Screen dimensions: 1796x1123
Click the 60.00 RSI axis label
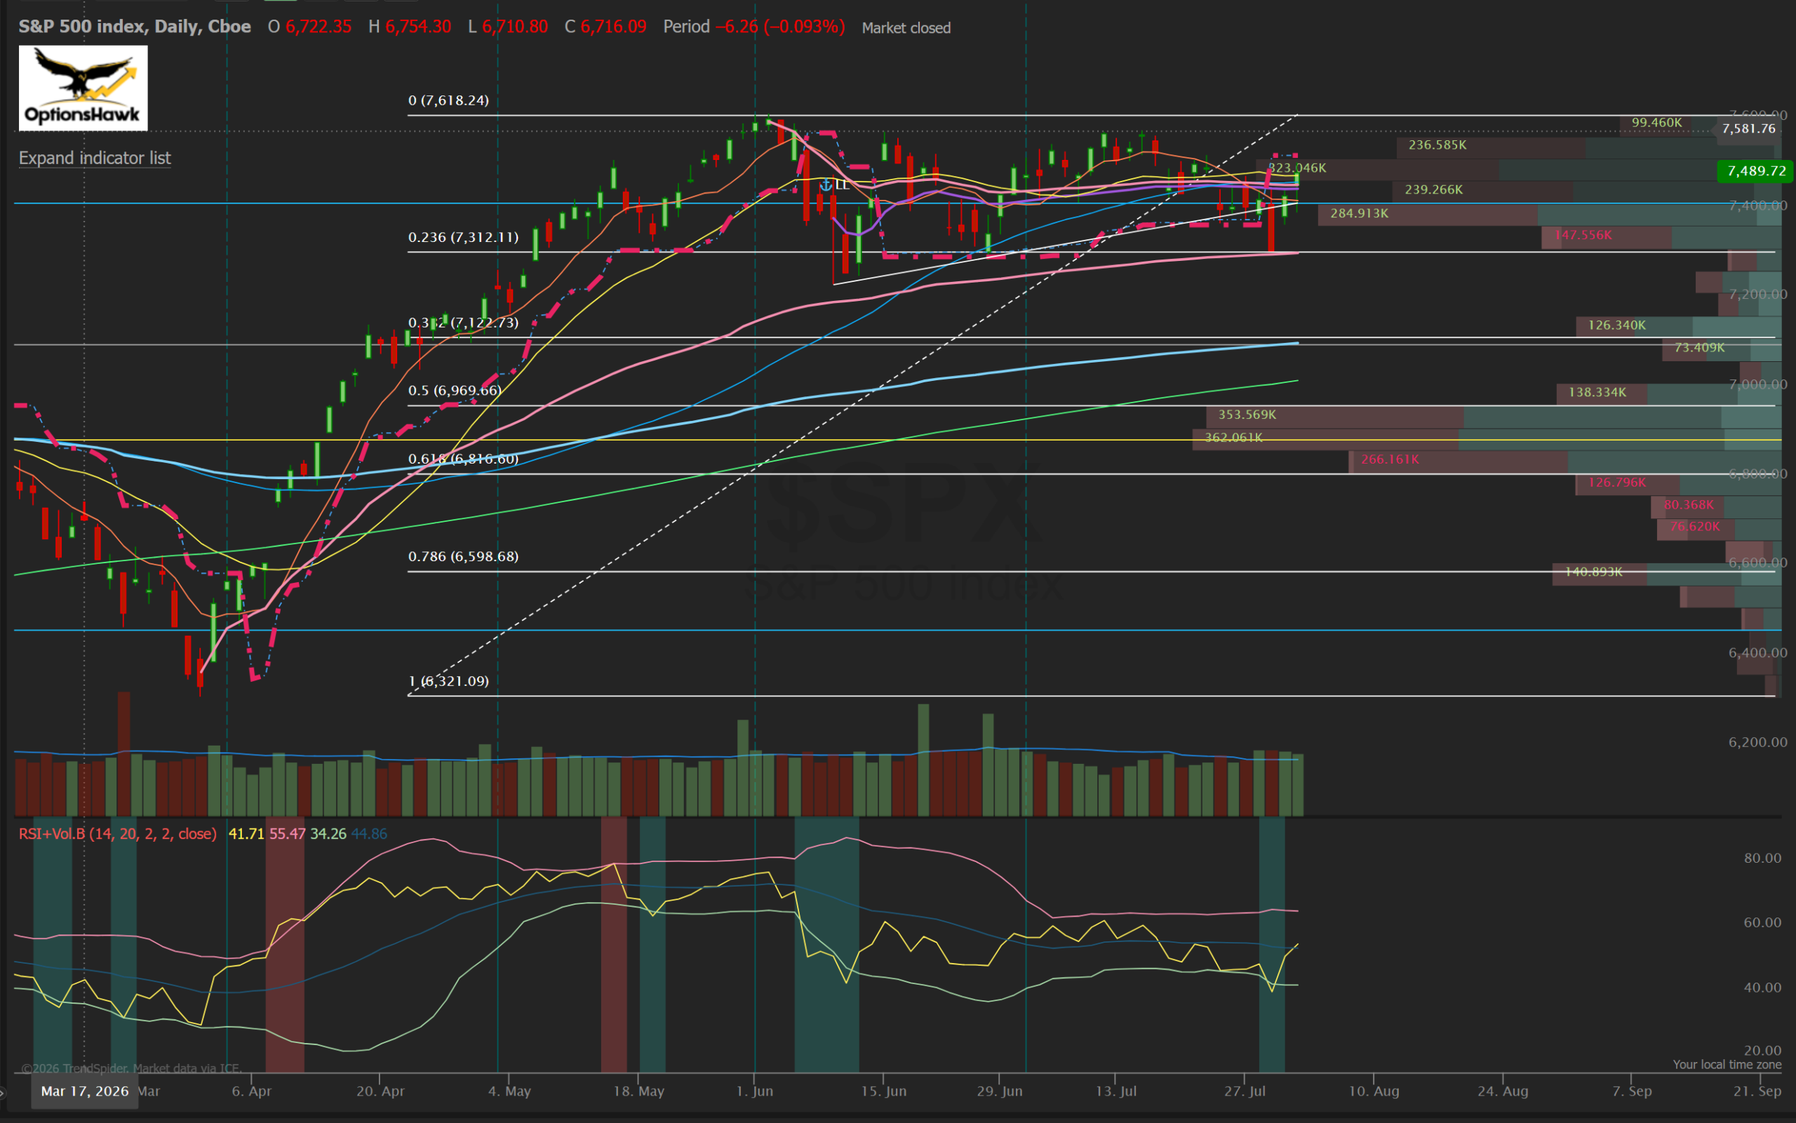pos(1762,922)
